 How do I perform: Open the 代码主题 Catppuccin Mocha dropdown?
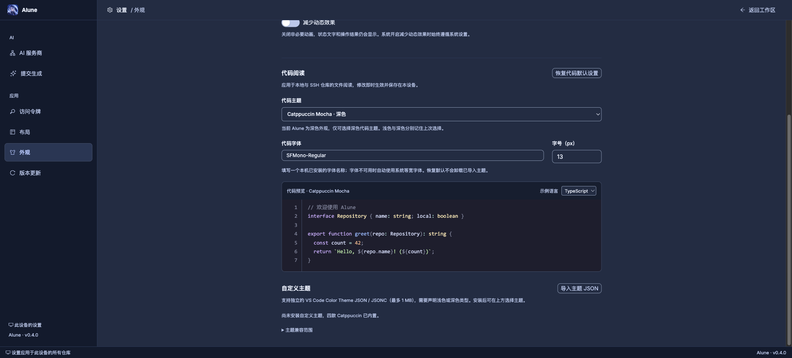pos(441,114)
